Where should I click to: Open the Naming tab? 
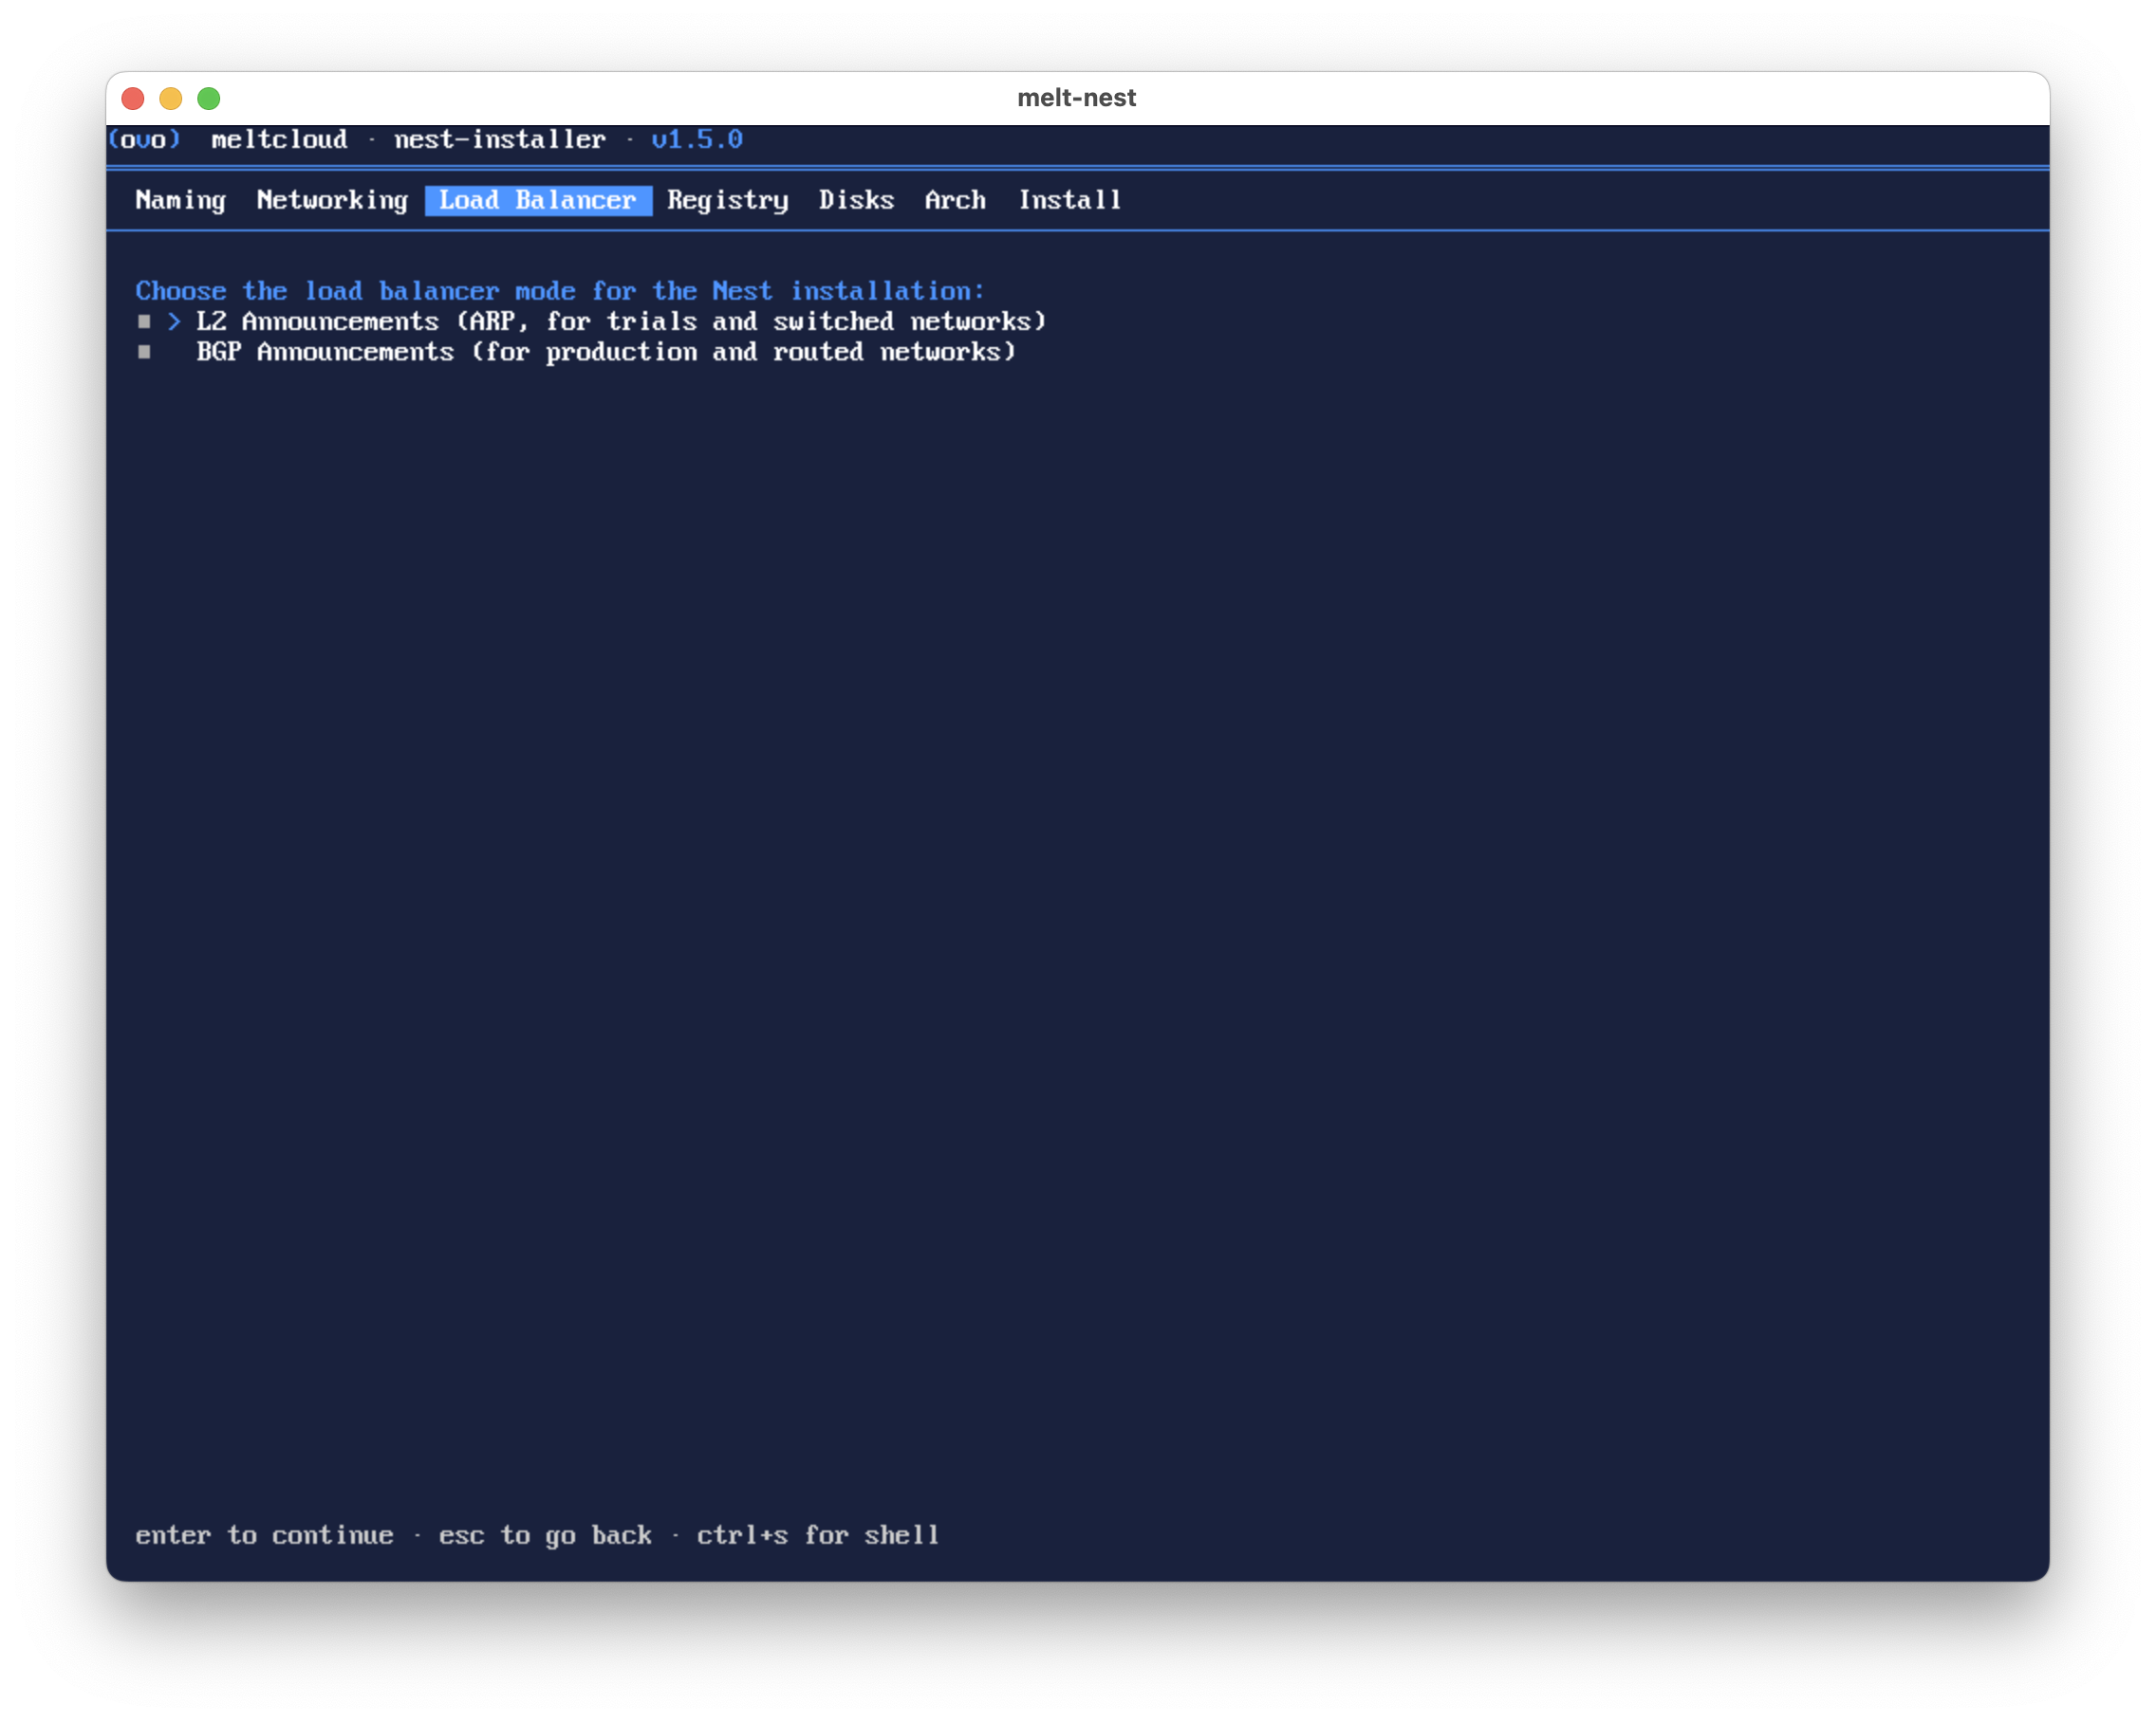181,200
